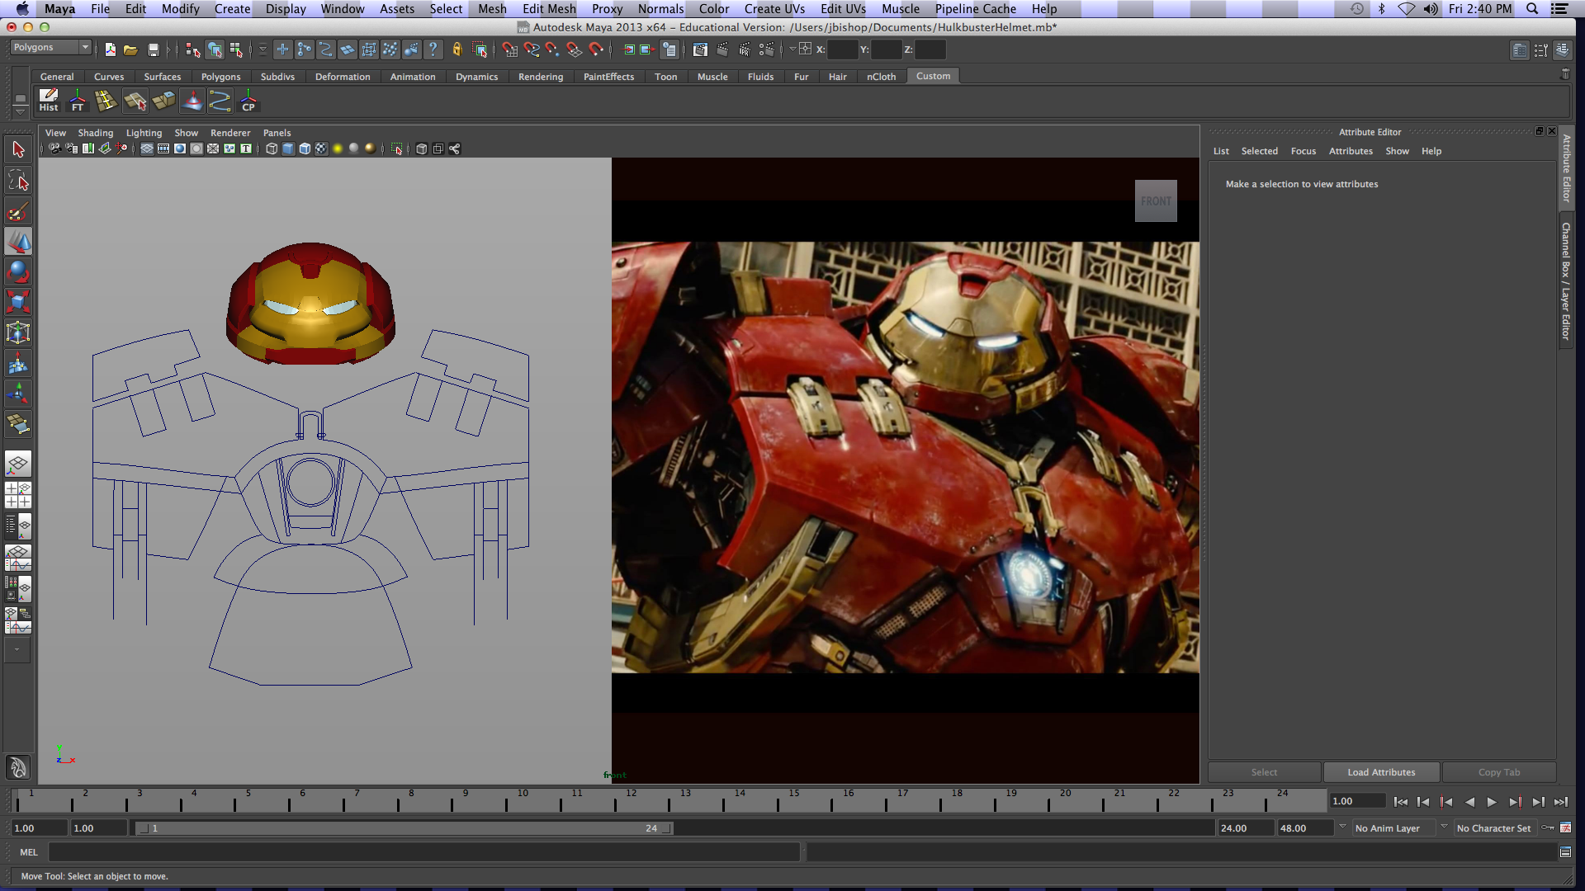Open render view clapperboard icon
This screenshot has height=891, width=1585.
tap(700, 50)
